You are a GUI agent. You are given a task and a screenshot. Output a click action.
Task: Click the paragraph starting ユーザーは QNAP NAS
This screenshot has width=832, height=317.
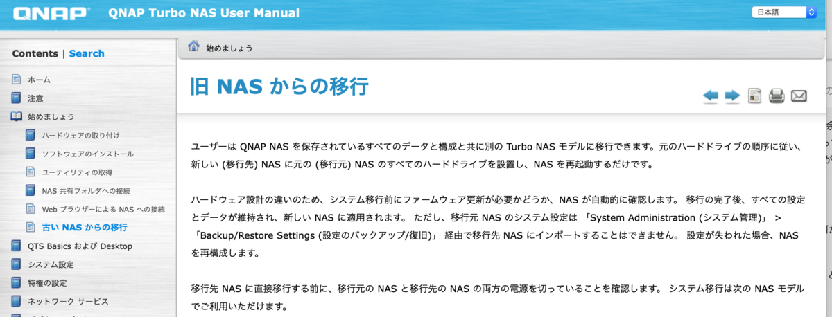(496, 156)
